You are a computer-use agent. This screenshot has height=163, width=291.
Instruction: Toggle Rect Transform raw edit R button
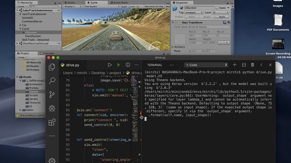pyautogui.click(x=227, y=43)
